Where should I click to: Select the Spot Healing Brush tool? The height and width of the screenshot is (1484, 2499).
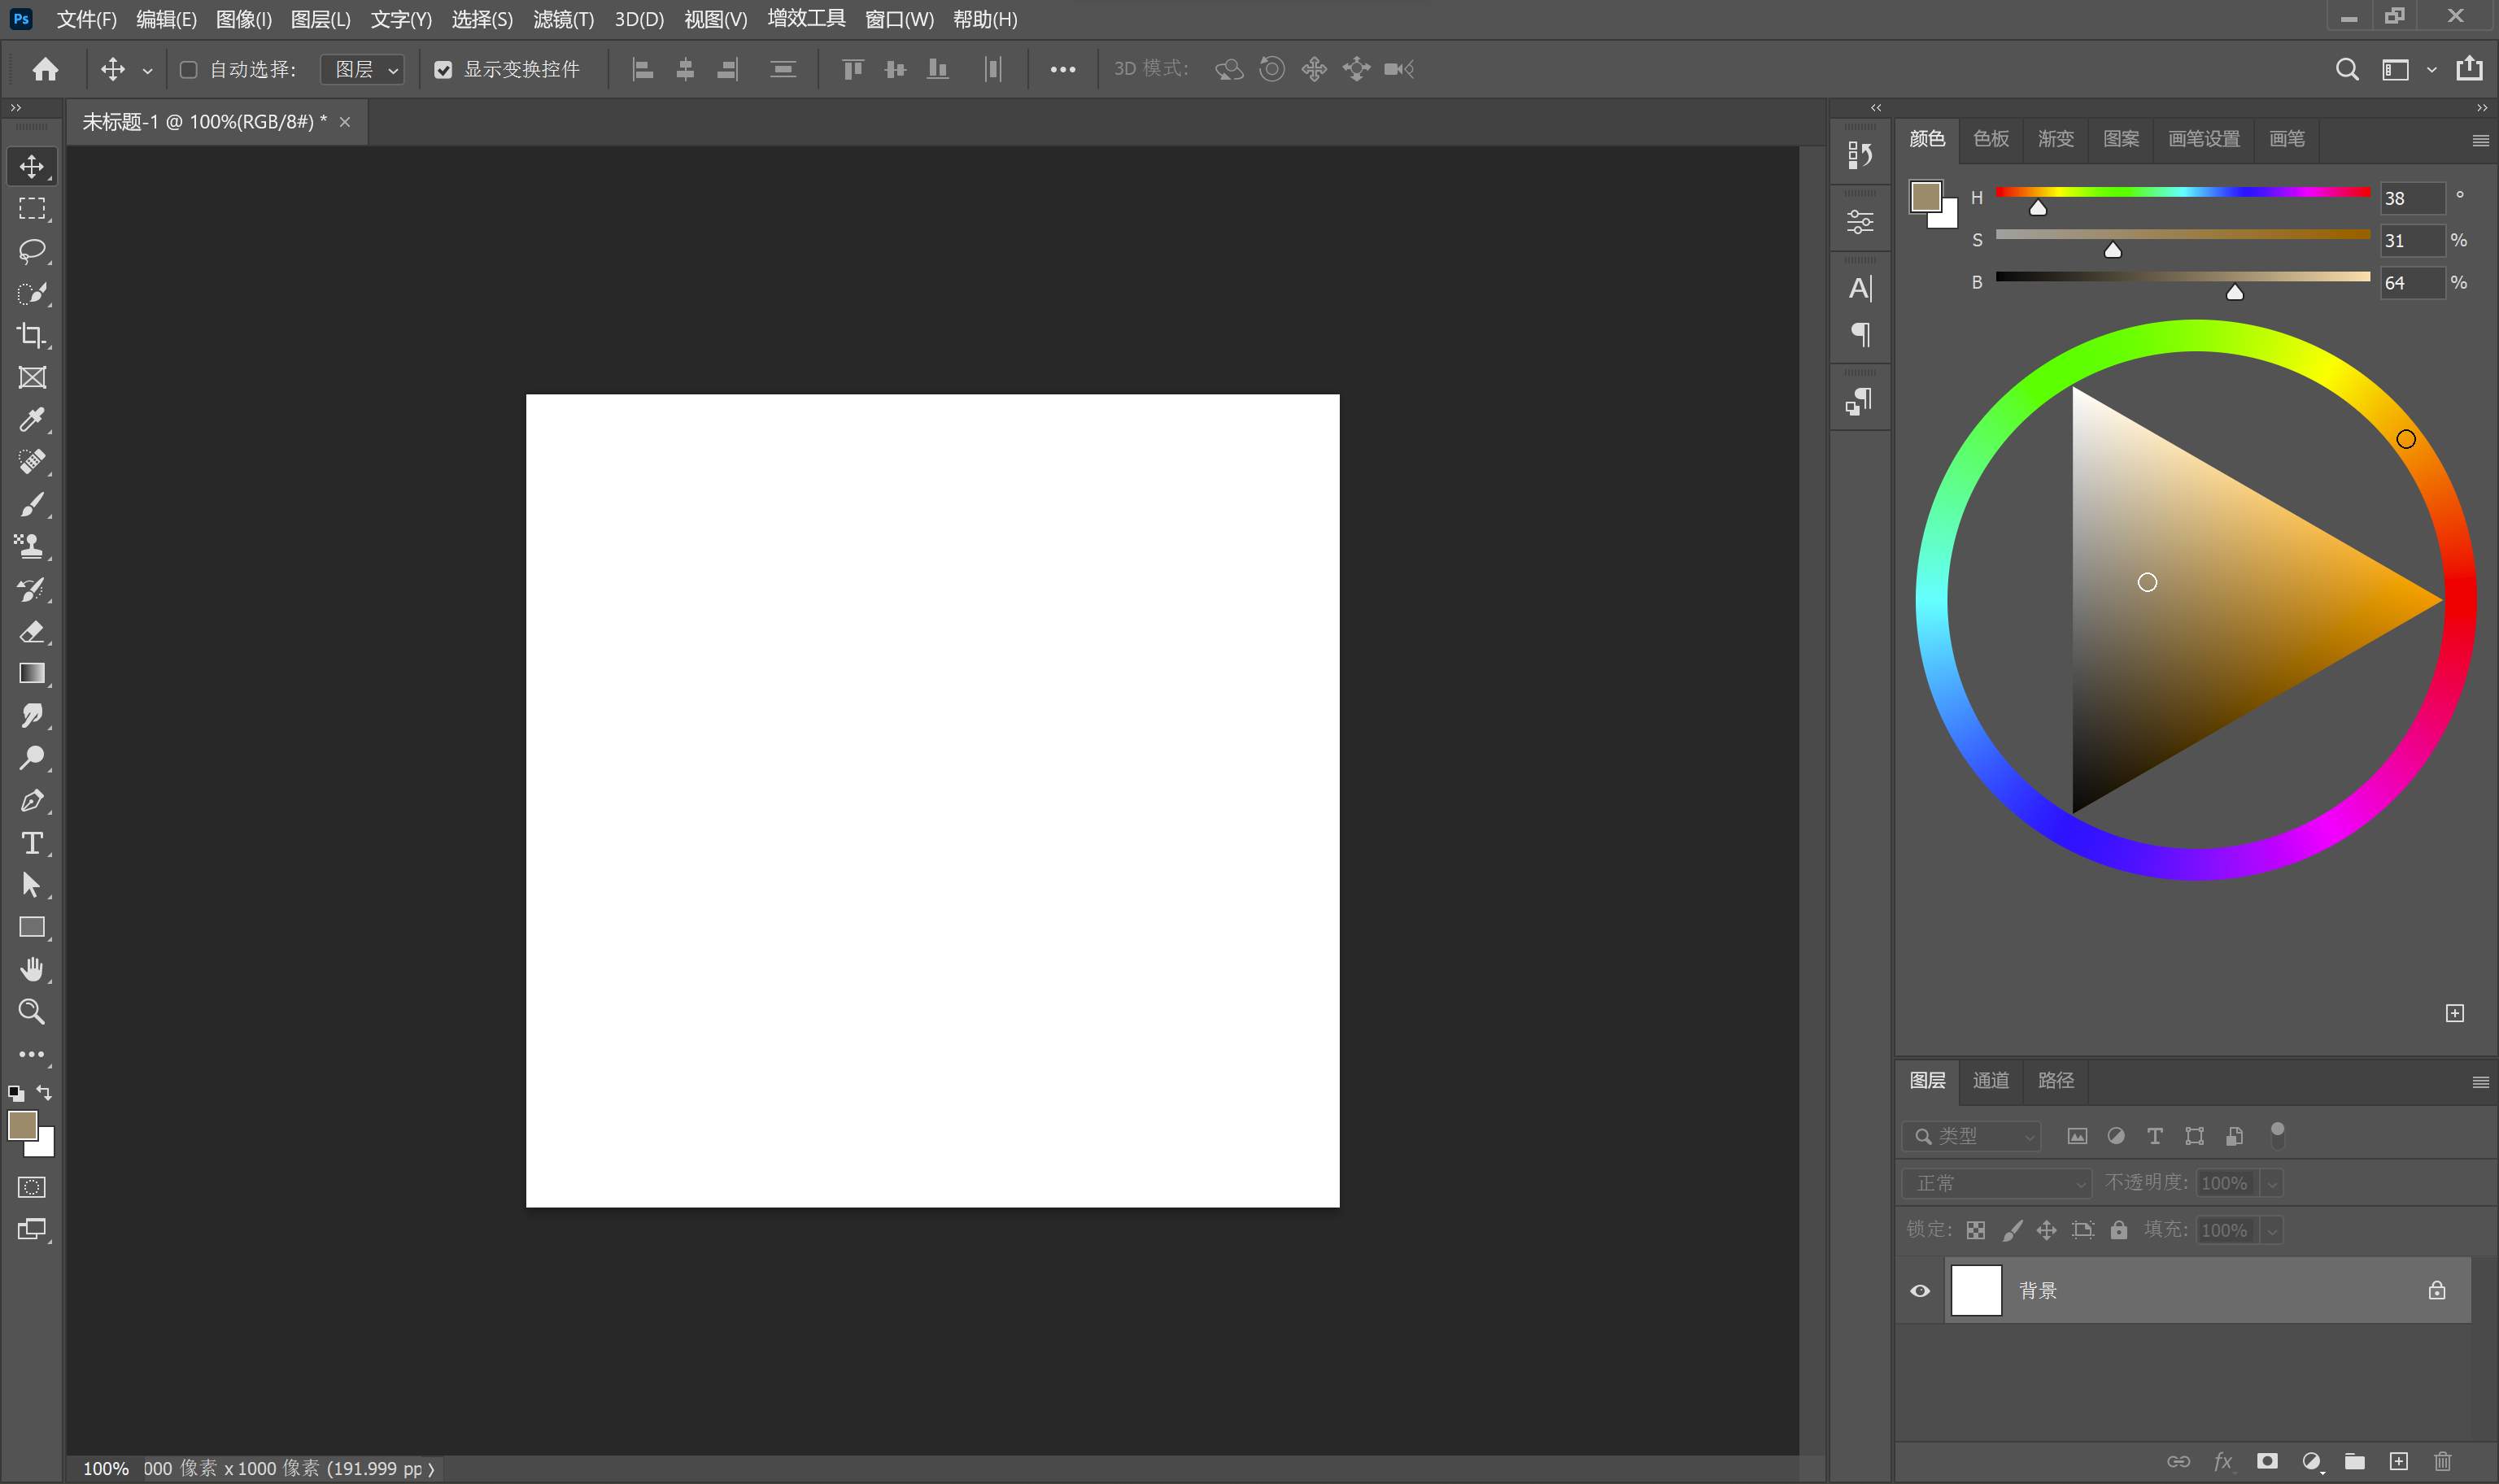32,462
